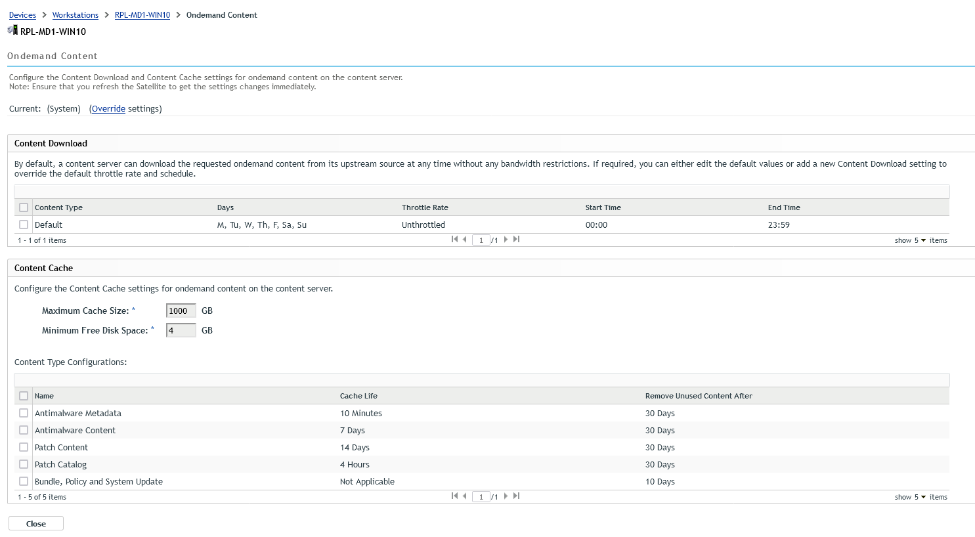Click previous page arrow in Content Download pager
Viewport: 975px width, 537px height.
click(465, 240)
